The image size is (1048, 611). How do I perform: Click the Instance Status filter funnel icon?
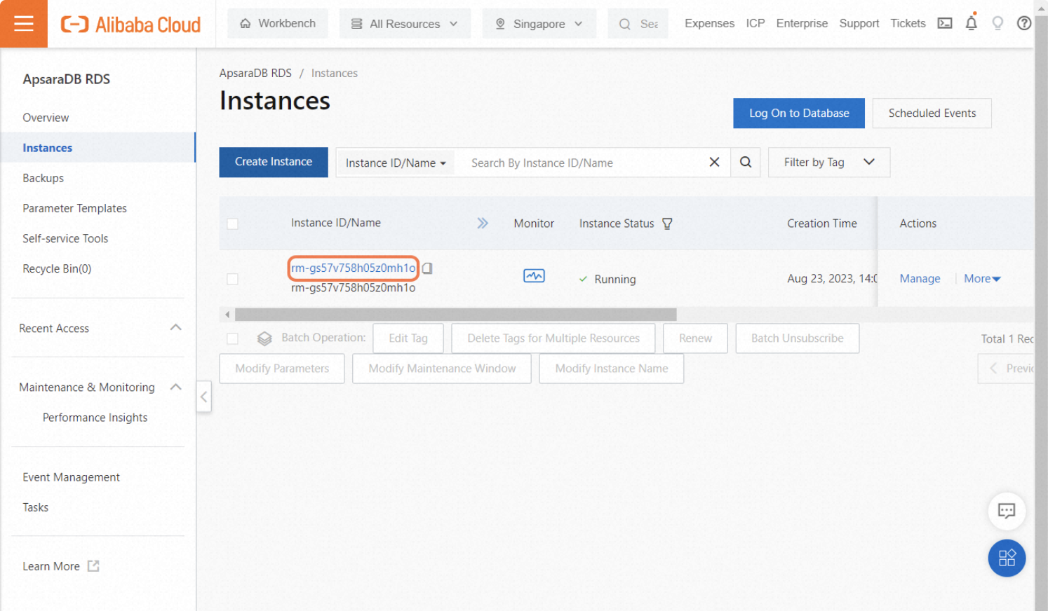click(x=667, y=224)
